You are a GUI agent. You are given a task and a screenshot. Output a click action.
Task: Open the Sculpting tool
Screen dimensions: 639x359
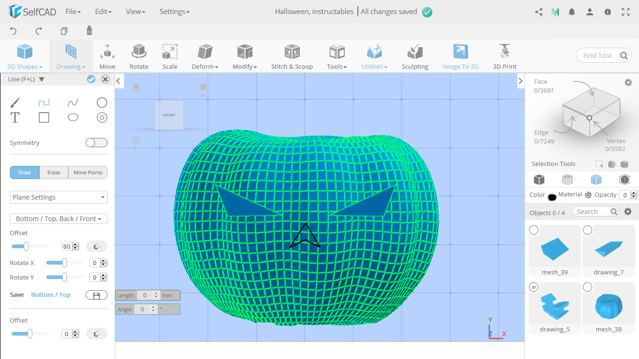415,57
